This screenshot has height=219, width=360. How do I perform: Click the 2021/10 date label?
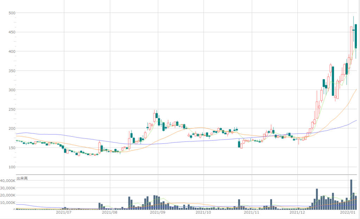coord(203,212)
